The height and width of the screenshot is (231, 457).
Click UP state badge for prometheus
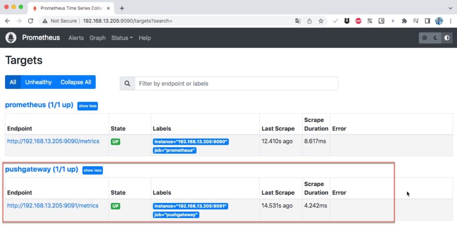116,142
